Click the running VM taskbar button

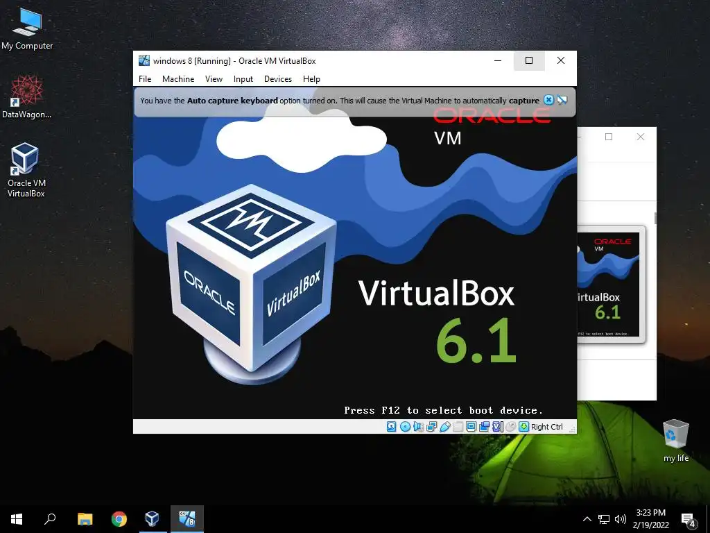click(187, 519)
